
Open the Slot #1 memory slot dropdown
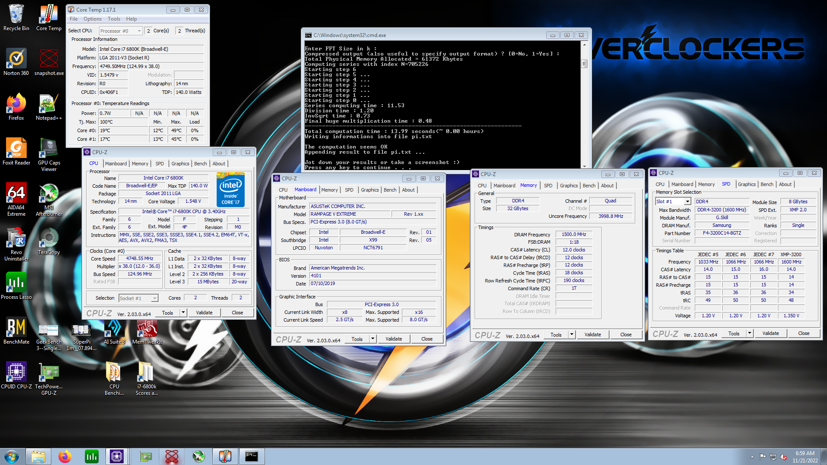(673, 201)
